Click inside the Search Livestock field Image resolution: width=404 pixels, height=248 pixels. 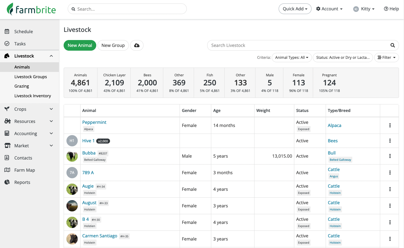point(282,45)
